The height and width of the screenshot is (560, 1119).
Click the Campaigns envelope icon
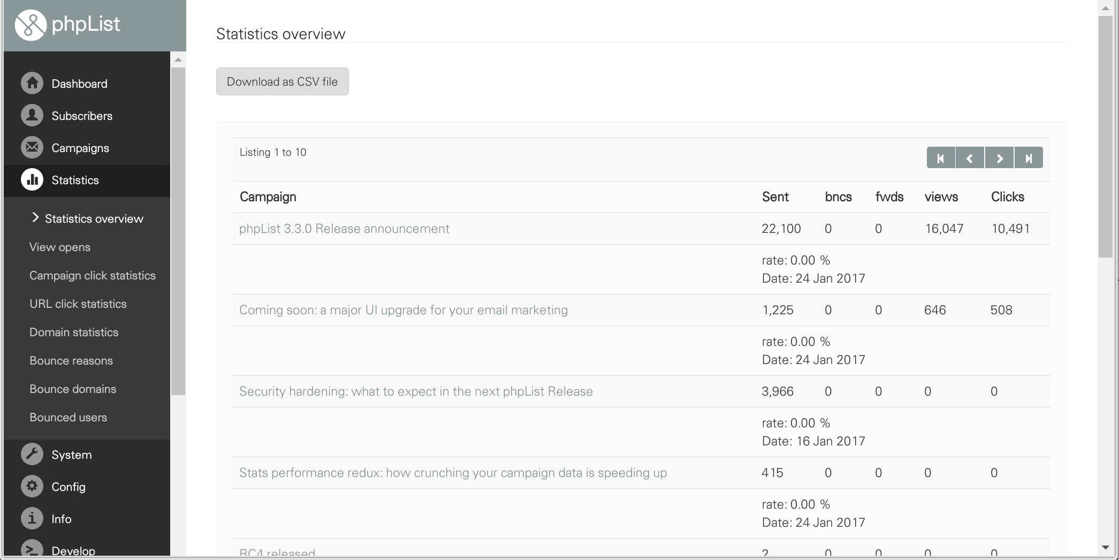(x=32, y=148)
